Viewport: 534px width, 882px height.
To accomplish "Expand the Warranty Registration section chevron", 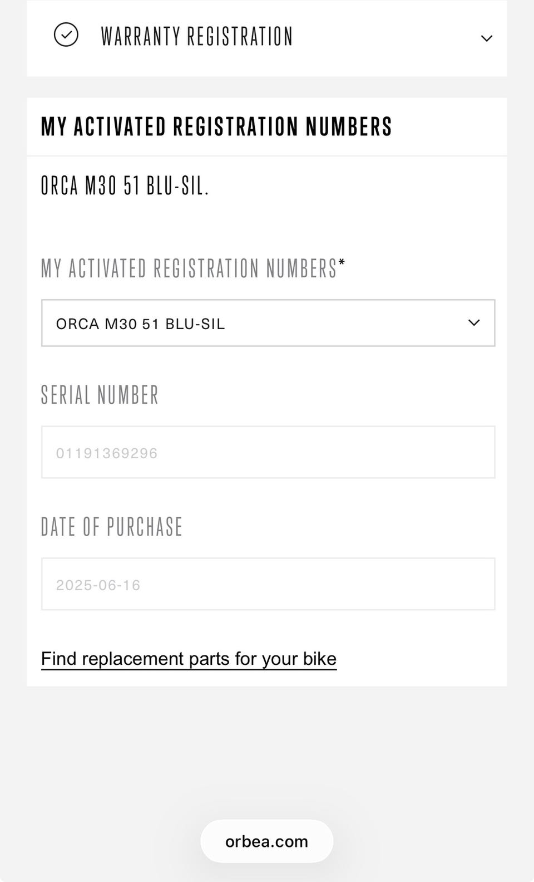I will (x=486, y=38).
